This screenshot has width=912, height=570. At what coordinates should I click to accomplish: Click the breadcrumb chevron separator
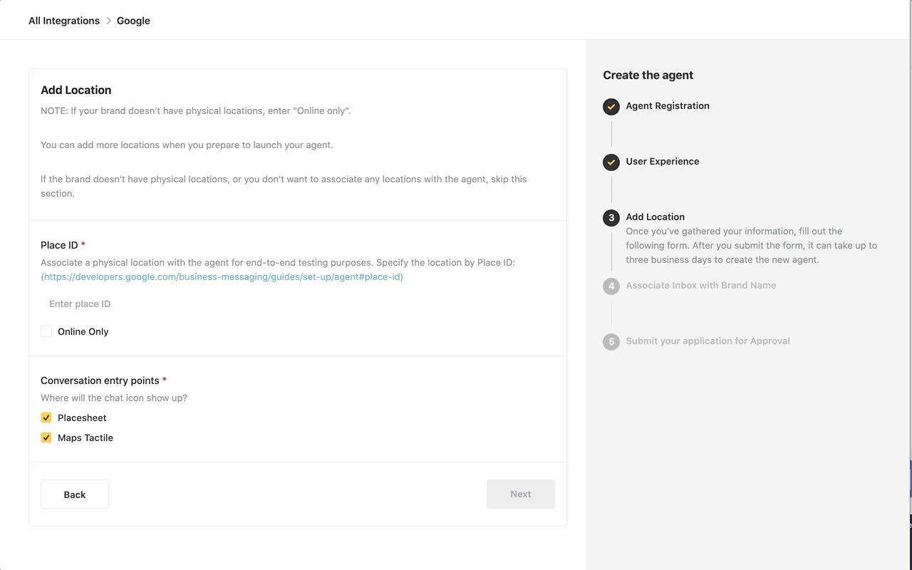click(x=108, y=21)
